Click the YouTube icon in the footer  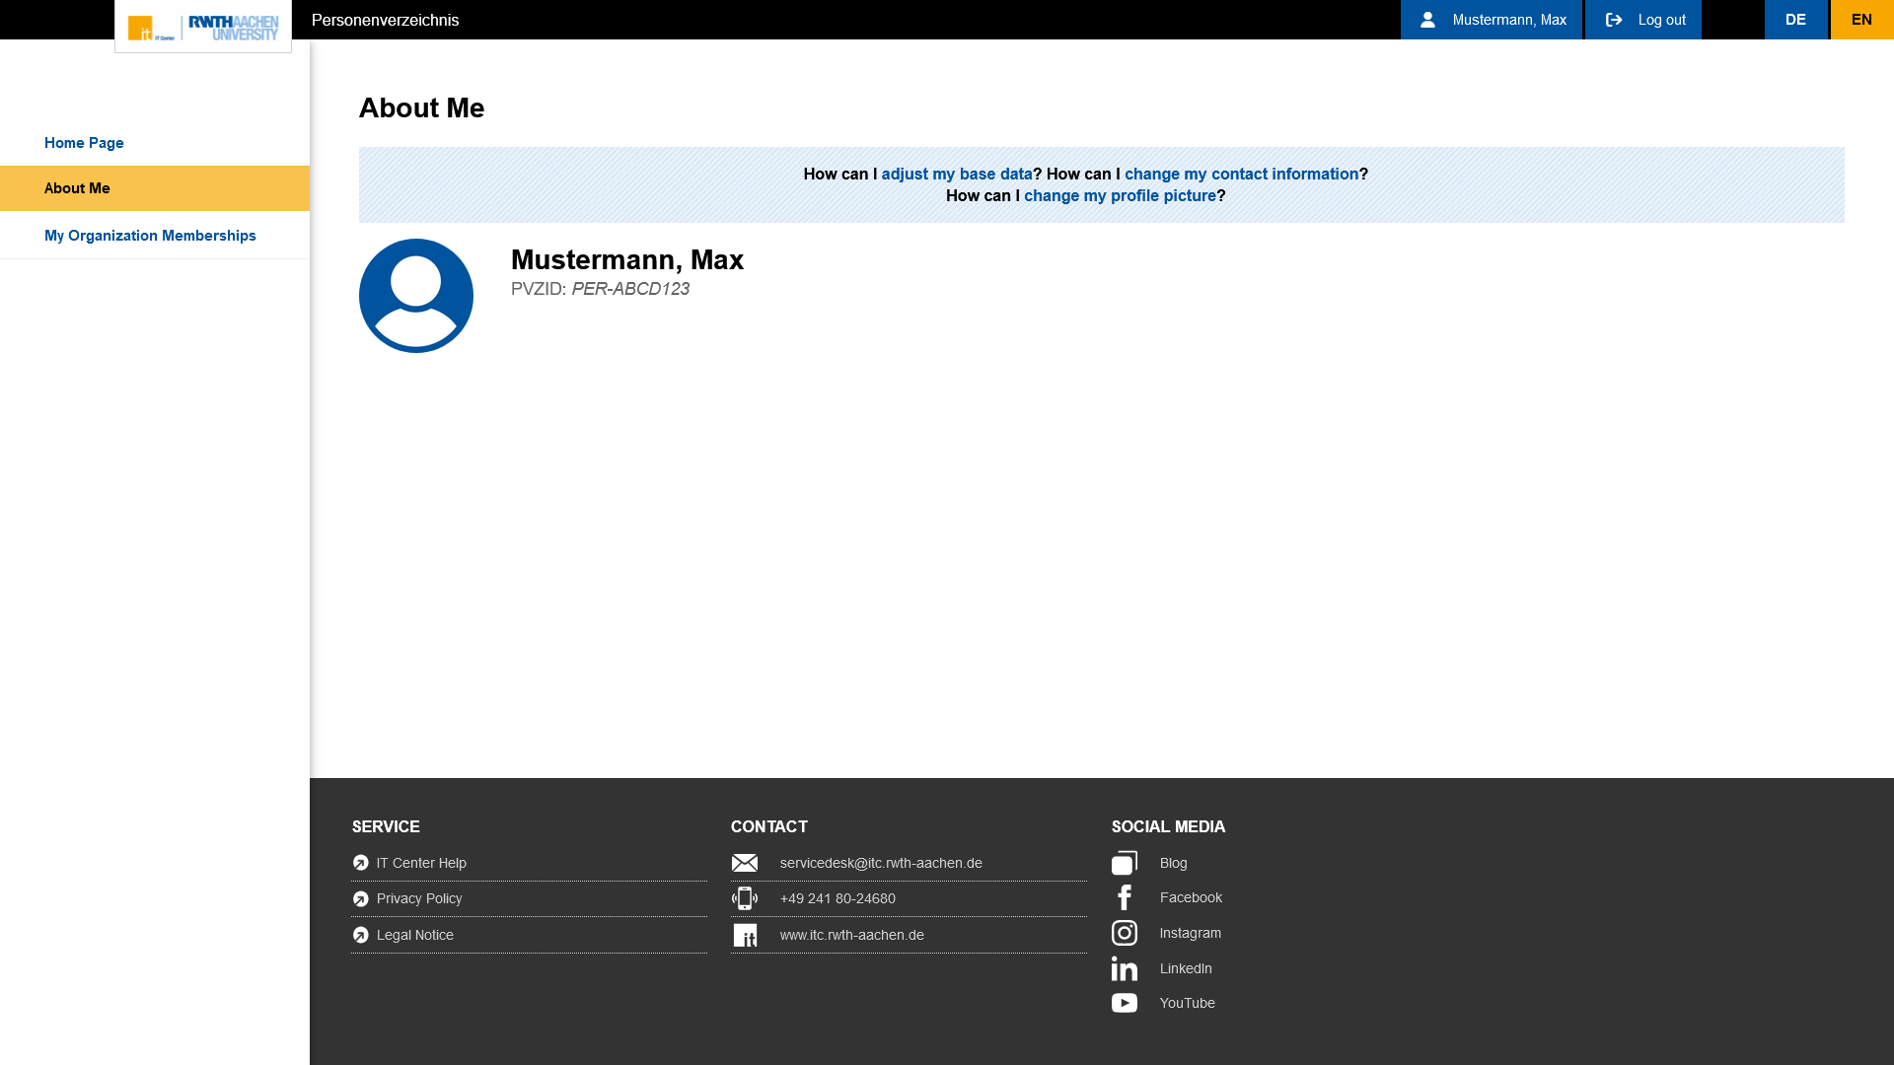1124,1003
